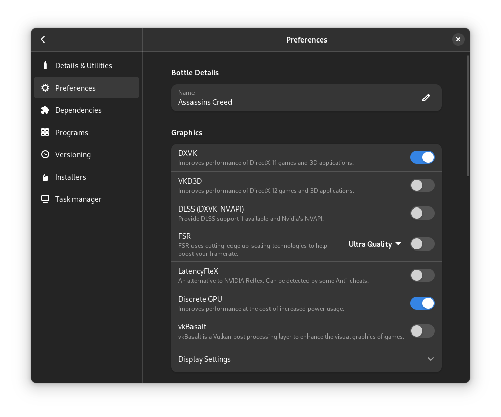Screen dimensions: 501x417
Task: Expand the Display Settings section
Action: 306,359
